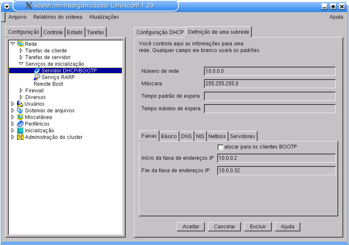Click the Sistemas de arquivos icon

point(20,111)
